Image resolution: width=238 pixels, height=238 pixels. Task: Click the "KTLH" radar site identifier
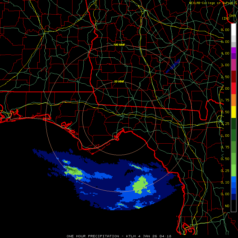click(131, 236)
